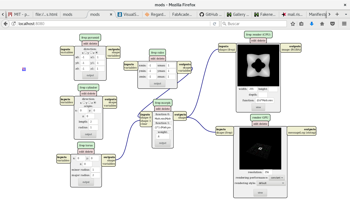Click the resolution field in render GPU
Screen dimensions: 350x211
[268, 172]
